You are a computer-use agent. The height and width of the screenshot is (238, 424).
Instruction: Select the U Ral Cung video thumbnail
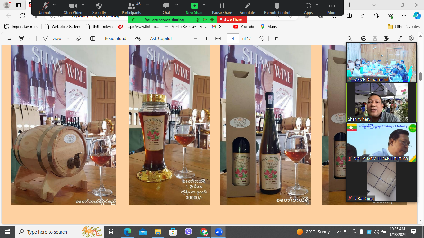(x=381, y=182)
